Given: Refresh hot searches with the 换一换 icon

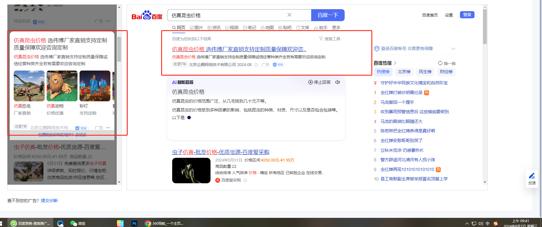Looking at the screenshot, I should click(440, 63).
